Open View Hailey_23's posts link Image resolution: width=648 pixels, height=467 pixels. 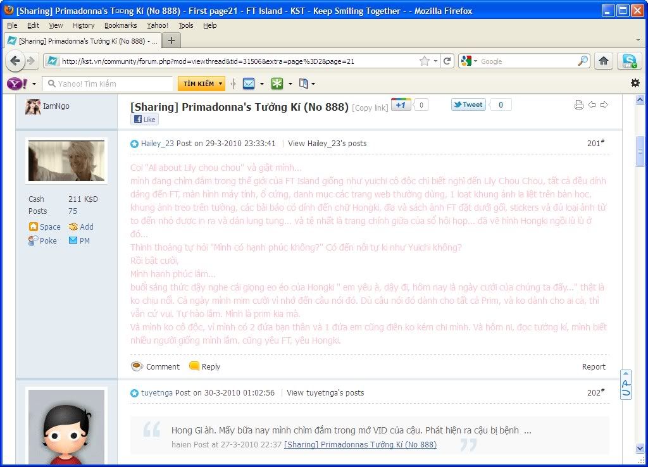coord(327,144)
